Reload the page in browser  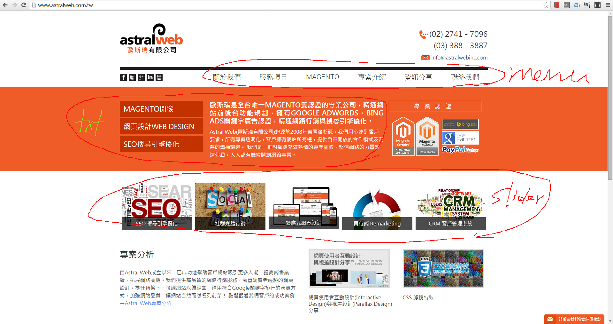tap(24, 5)
